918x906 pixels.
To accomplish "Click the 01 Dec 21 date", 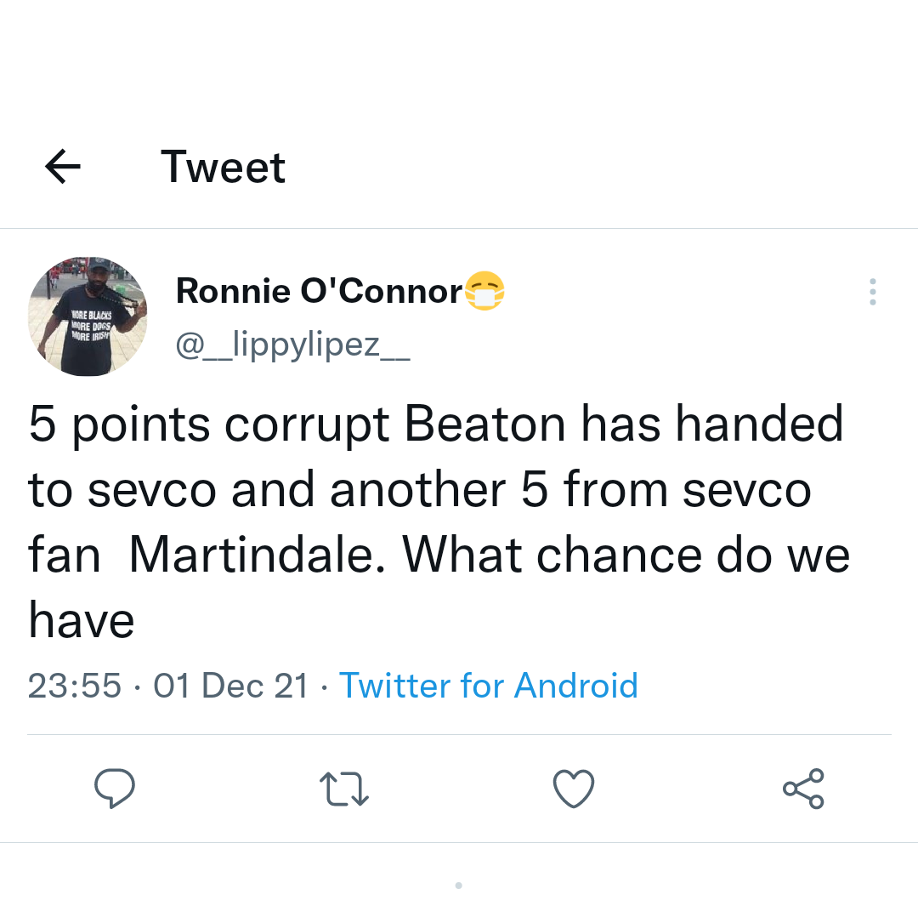I will 231,686.
